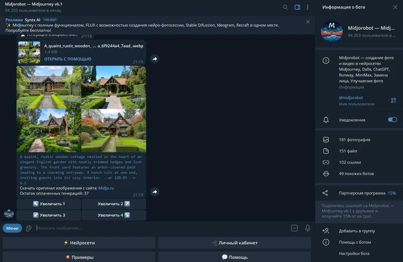
Task: Open search in the chat header
Action: pyautogui.click(x=285, y=7)
